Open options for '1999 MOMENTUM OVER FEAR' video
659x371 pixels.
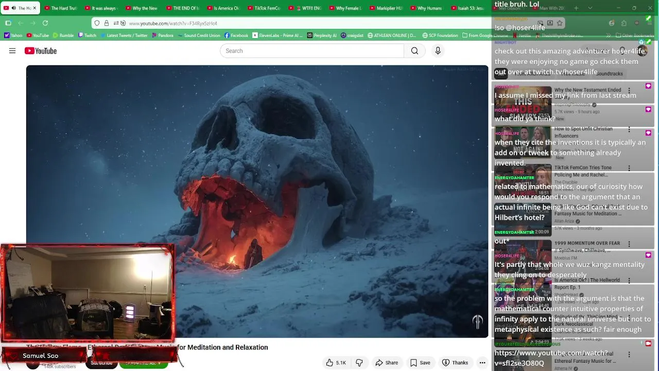click(629, 244)
